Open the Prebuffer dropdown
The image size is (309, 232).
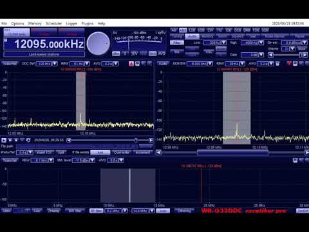24,152
